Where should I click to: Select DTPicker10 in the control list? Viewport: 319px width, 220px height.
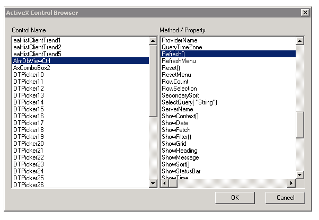pyautogui.click(x=29, y=75)
